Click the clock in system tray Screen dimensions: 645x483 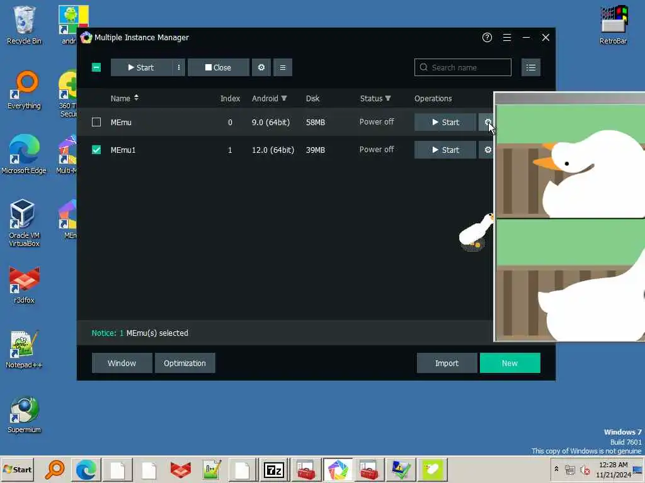coord(614,469)
